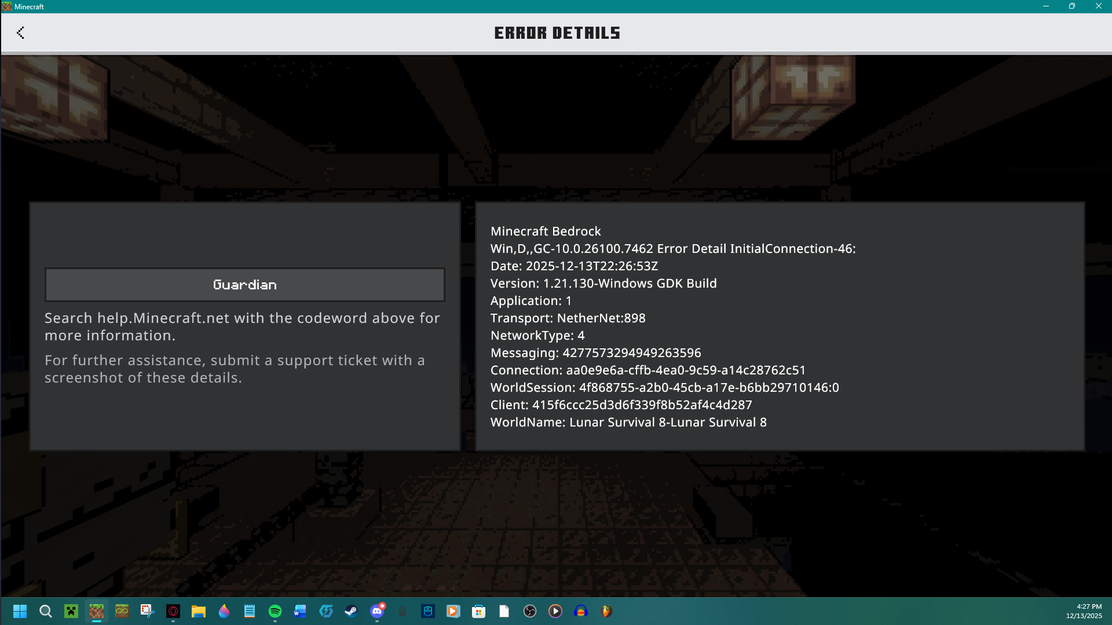Open the Snipping Tool in taskbar
The image size is (1112, 625).
point(147,611)
